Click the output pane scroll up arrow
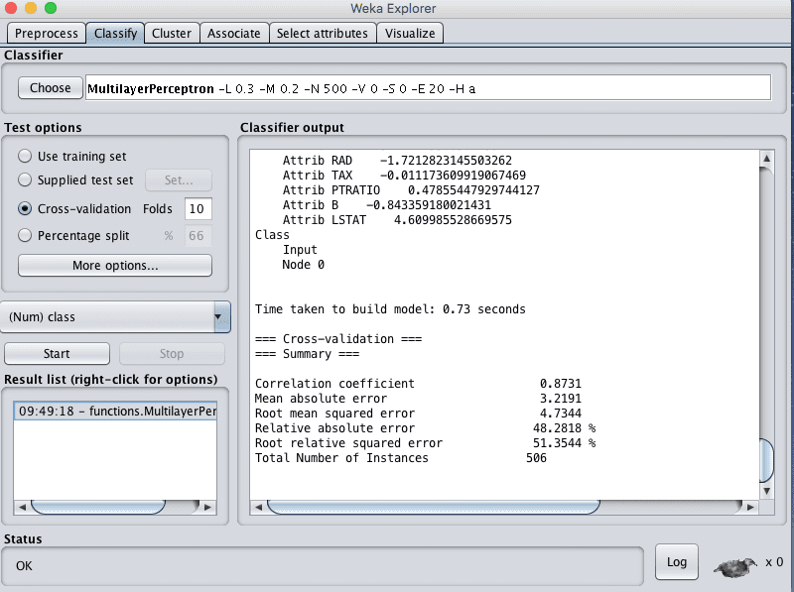Screen dimensions: 794x592 (766, 159)
